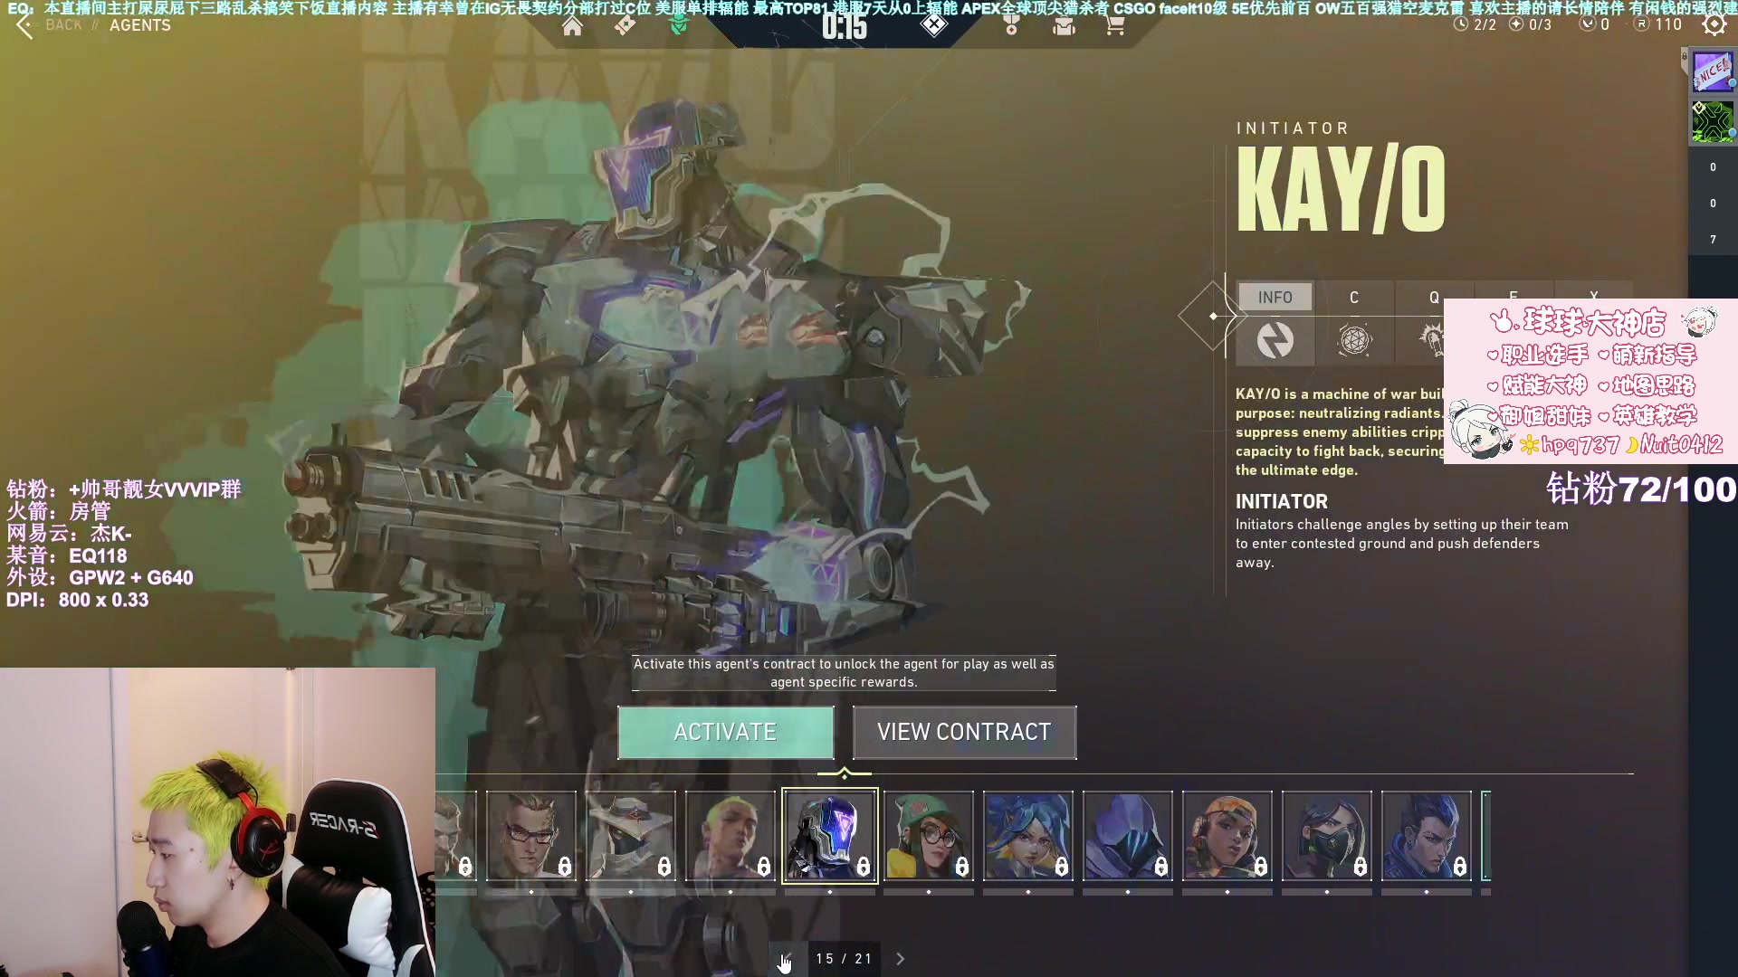Image resolution: width=1738 pixels, height=977 pixels.
Task: Select Chamber portrait with glasses
Action: [531, 836]
